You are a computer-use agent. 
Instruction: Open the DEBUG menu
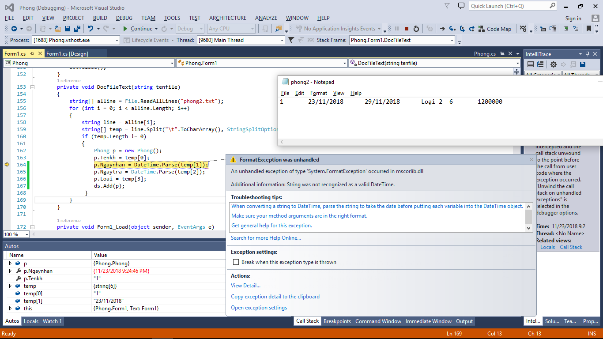click(x=124, y=18)
